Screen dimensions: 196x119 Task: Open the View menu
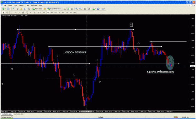pos(10,6)
